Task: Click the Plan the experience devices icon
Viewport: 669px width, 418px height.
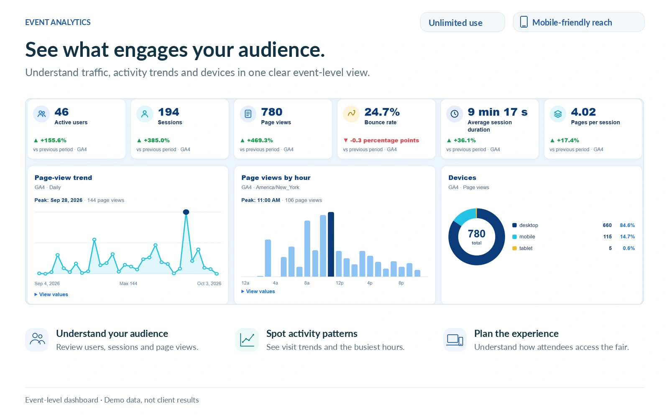Action: coord(455,339)
